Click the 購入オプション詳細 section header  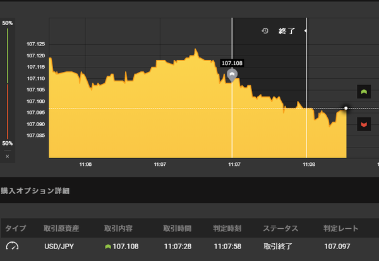coord(35,191)
